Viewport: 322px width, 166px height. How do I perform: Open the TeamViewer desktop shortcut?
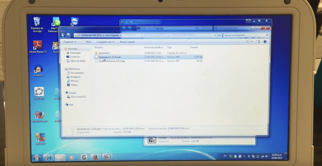coord(75,21)
